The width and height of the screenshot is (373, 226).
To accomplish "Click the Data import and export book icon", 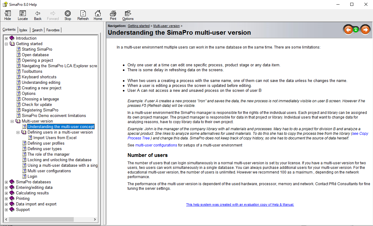I will coord(12,204).
